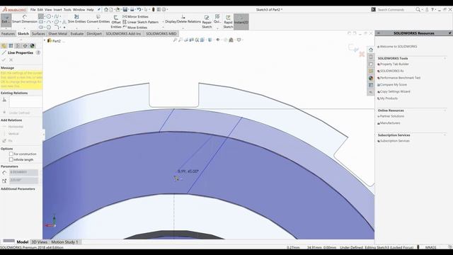Click Linear Sketch Pattern
Image resolution: width=453 pixels, height=255 pixels.
pos(140,22)
